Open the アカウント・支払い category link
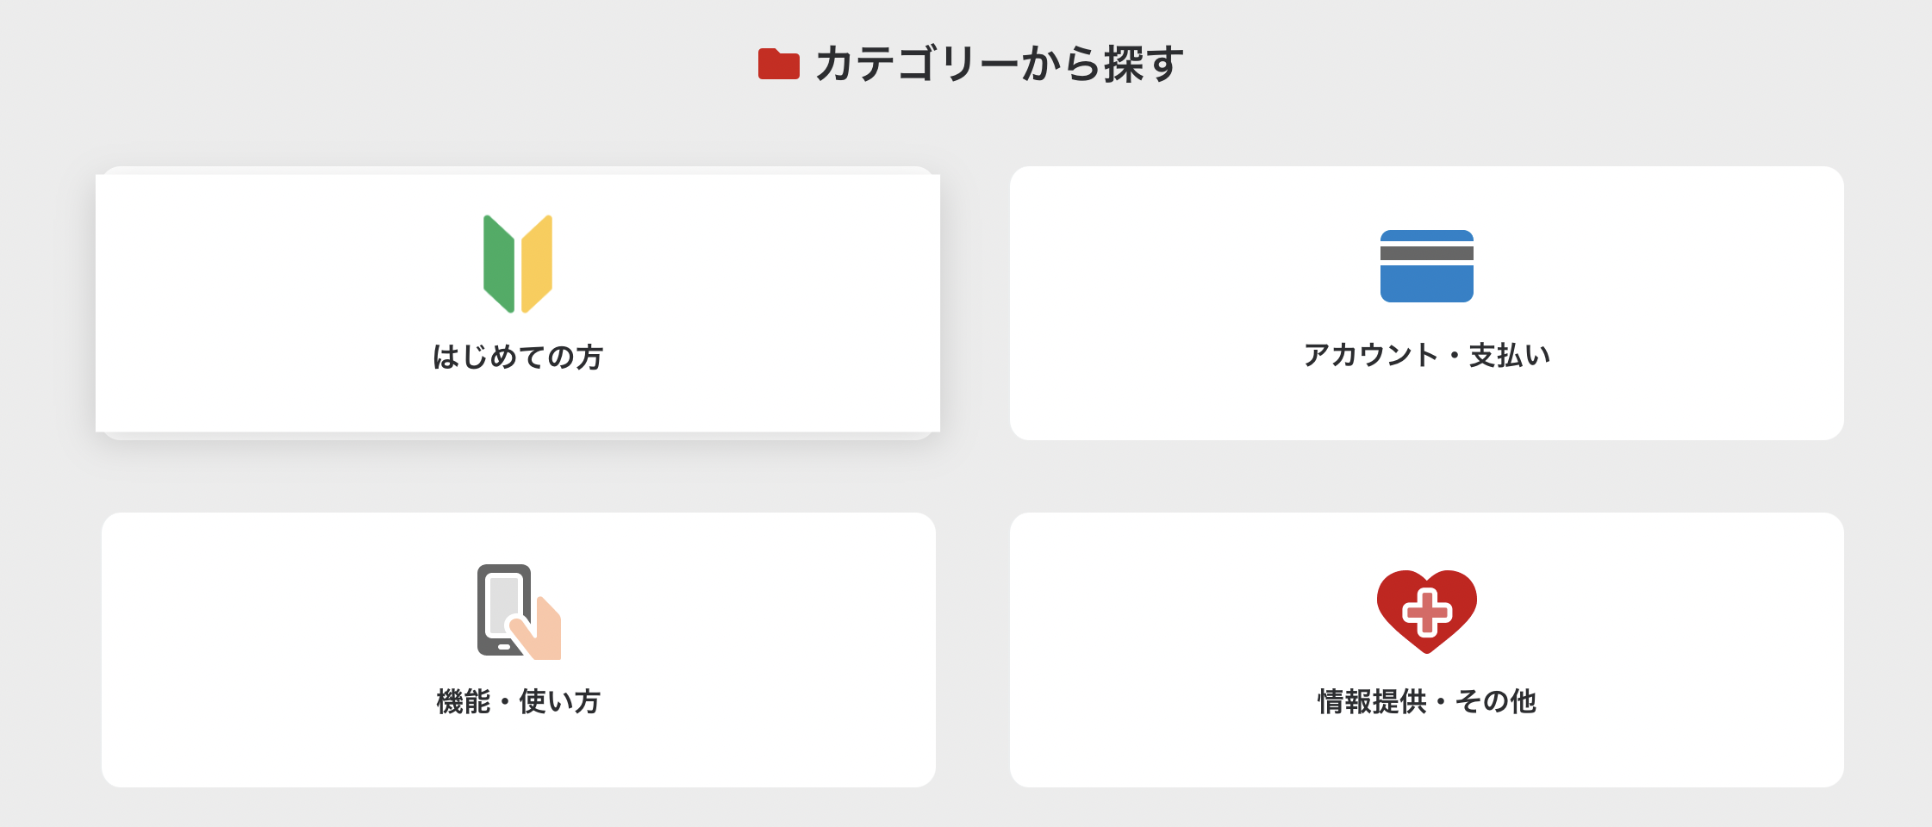 (x=1426, y=355)
